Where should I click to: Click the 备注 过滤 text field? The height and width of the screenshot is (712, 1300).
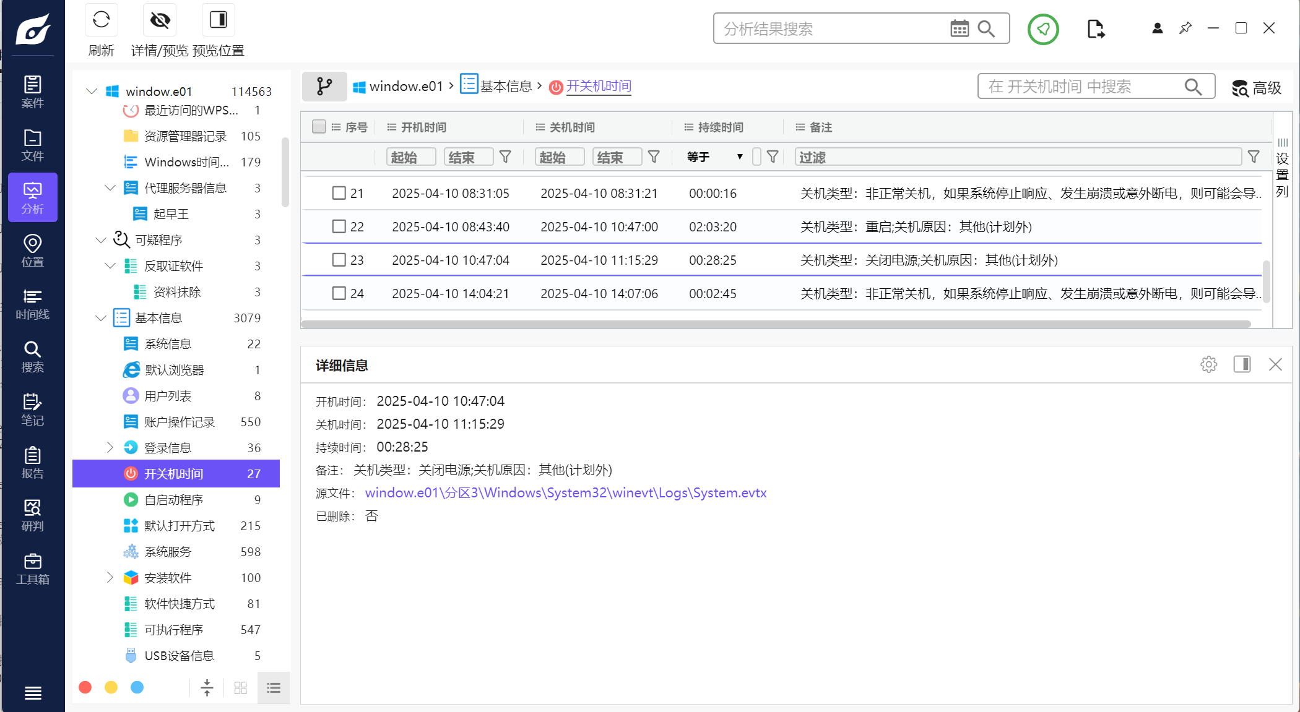click(1018, 157)
